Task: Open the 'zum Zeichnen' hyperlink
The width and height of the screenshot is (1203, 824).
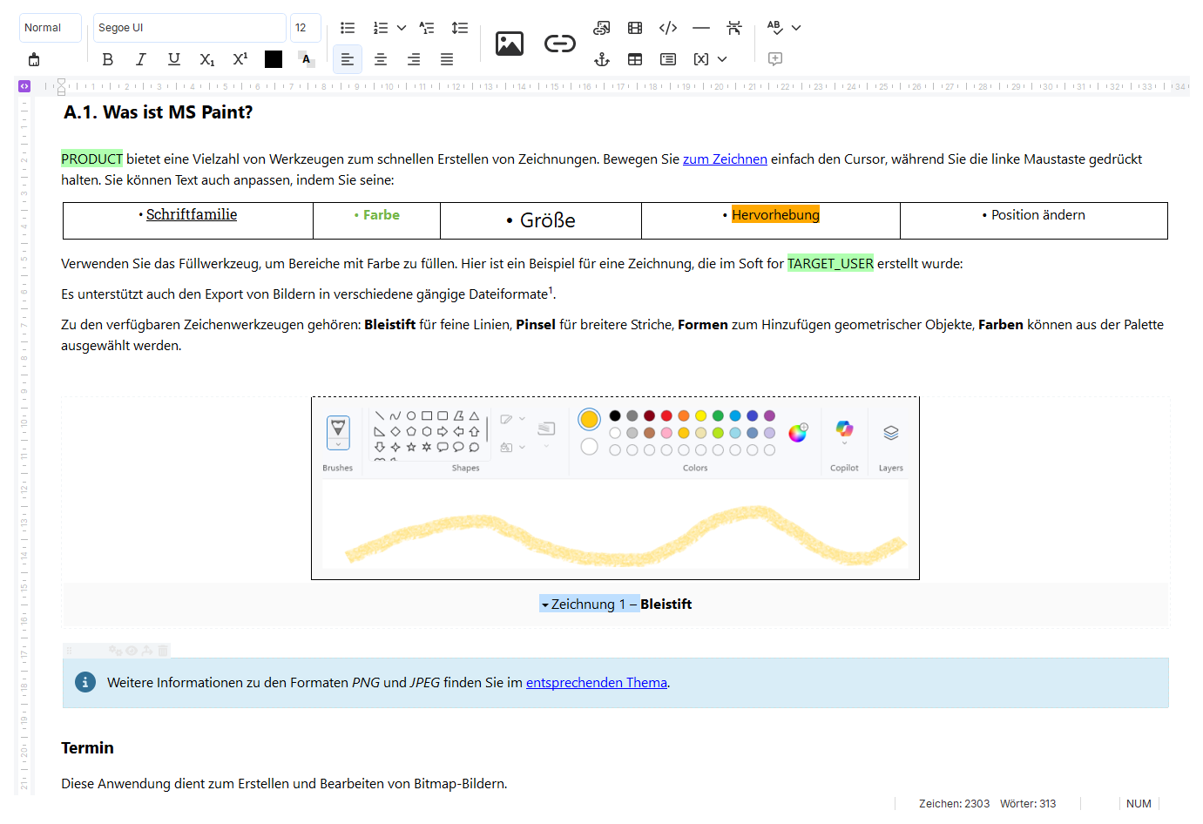Action: point(724,159)
